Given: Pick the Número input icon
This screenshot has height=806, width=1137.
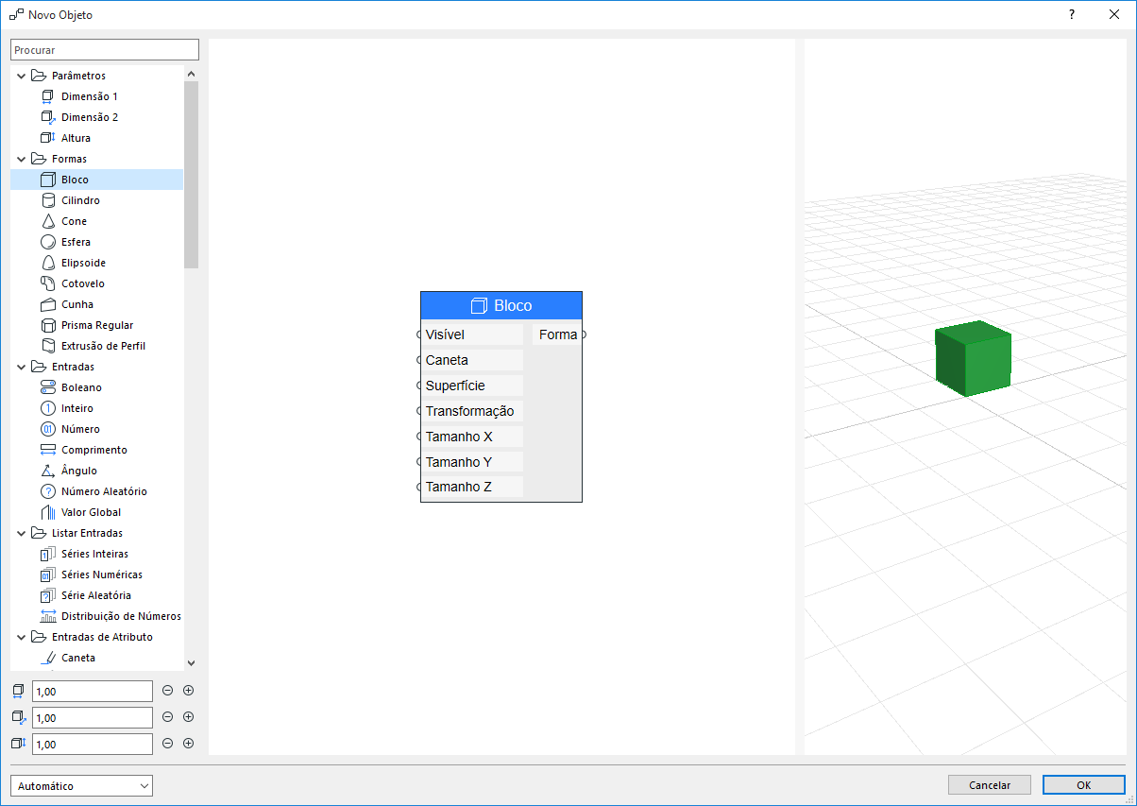Looking at the screenshot, I should coord(49,429).
